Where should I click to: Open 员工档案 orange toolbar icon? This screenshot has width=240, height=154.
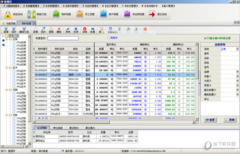(x=80, y=14)
